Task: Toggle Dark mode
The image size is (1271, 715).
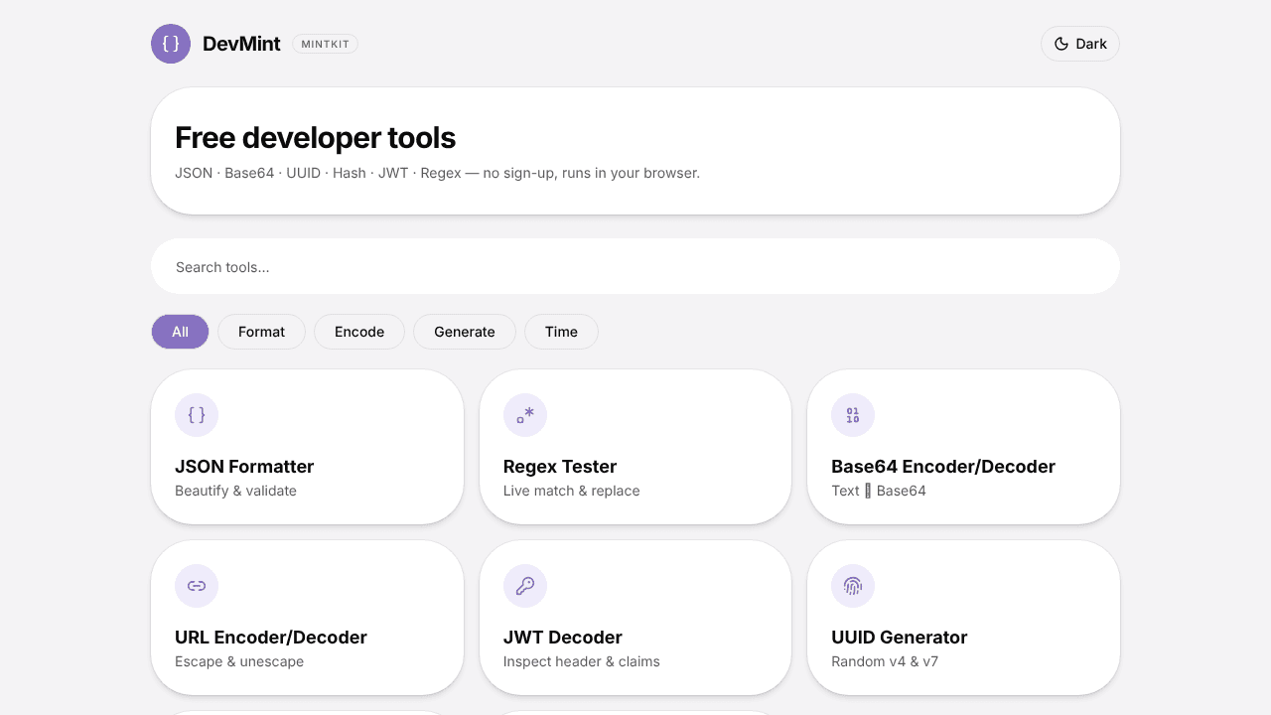Action: (1080, 44)
